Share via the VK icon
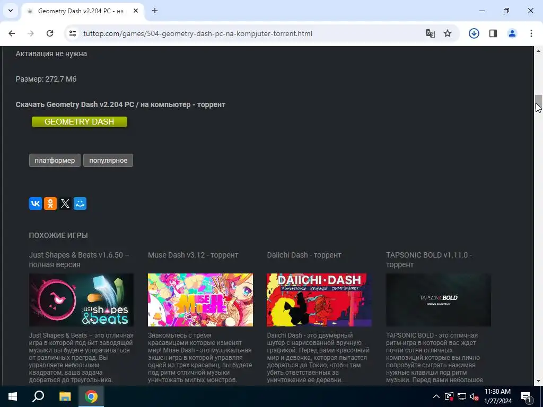This screenshot has width=543, height=407. coord(36,203)
